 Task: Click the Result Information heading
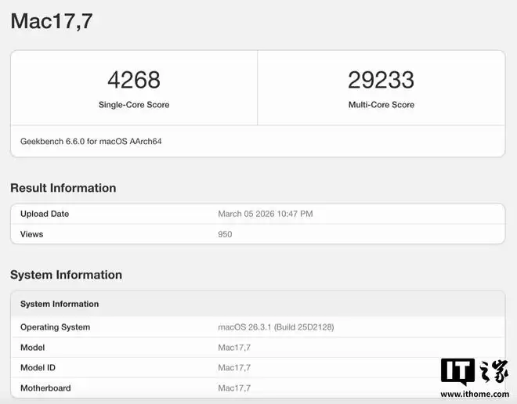(x=63, y=188)
